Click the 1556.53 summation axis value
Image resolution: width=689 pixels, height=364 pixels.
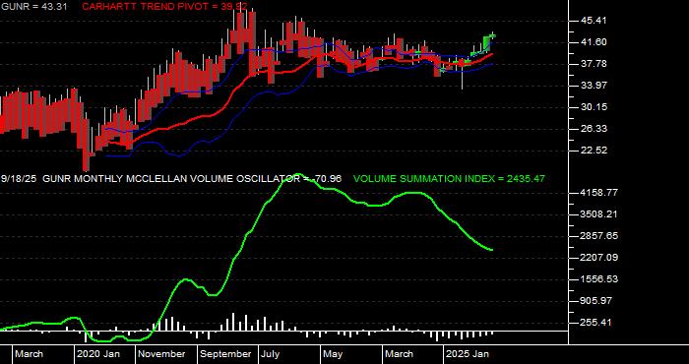coord(599,279)
